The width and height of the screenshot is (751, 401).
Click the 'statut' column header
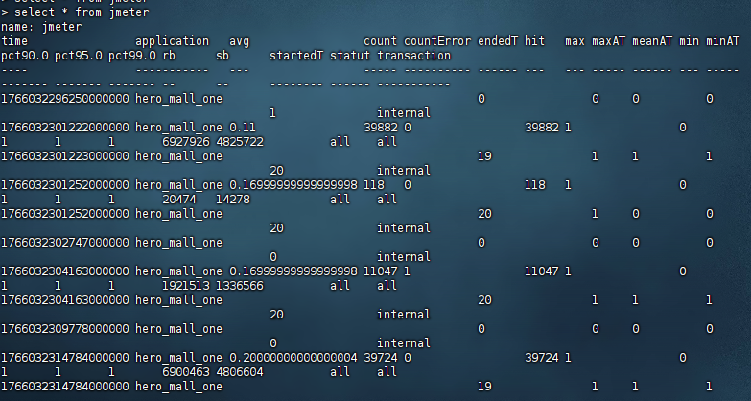[350, 56]
